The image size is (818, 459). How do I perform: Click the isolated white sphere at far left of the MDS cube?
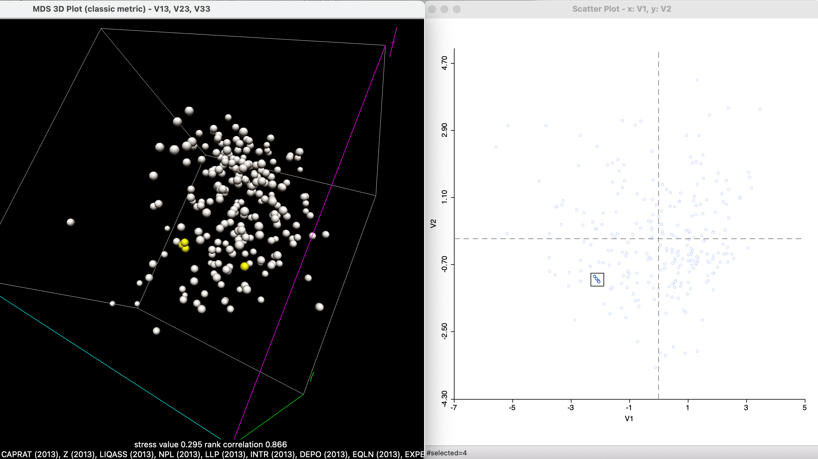[x=70, y=222]
